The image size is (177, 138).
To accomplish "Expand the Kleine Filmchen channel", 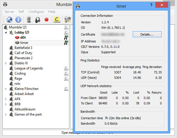I will pos(6,89).
